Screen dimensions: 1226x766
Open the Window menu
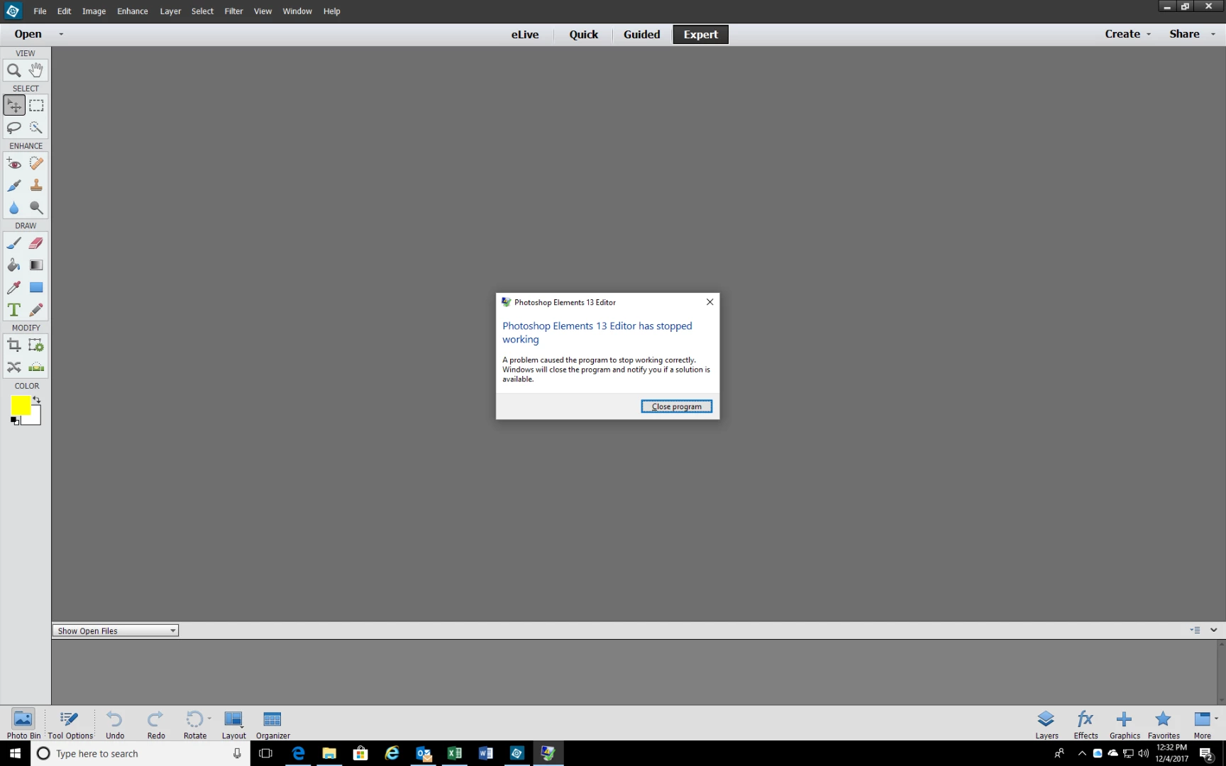click(297, 11)
